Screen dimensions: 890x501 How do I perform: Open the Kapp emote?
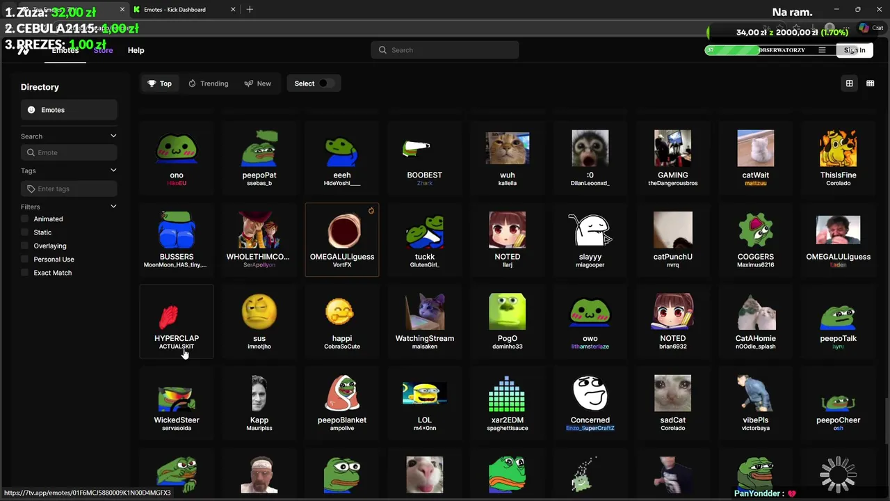259,402
